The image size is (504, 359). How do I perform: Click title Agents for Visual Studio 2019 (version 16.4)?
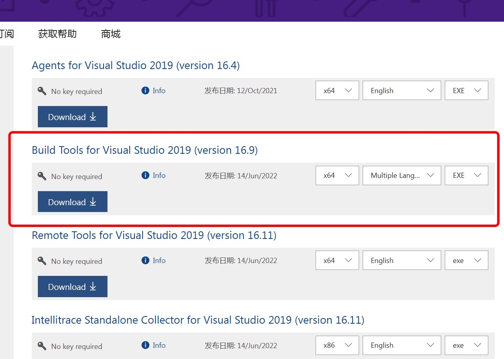(136, 65)
